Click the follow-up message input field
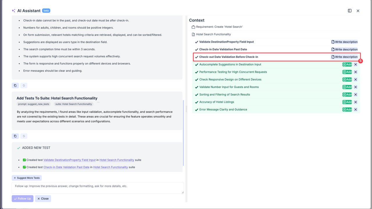372x209 pixels. (x=97, y=188)
